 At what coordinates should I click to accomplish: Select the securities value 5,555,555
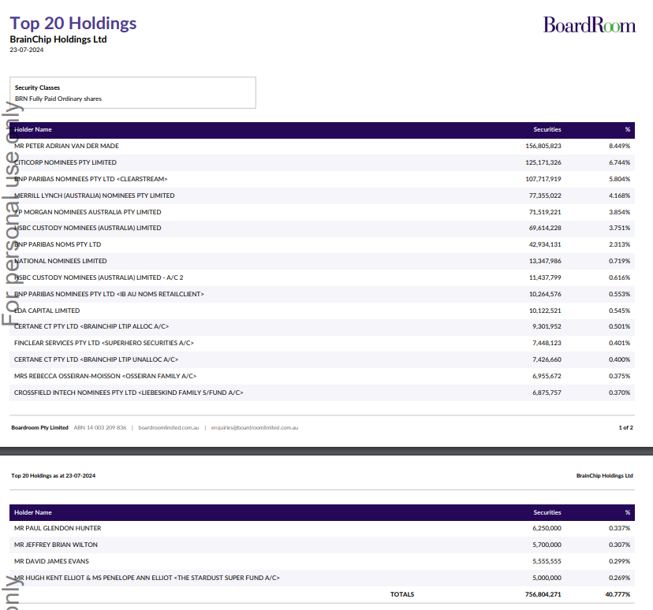point(547,561)
